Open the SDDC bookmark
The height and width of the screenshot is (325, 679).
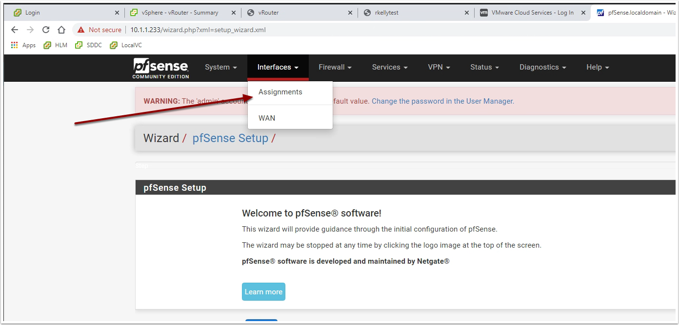88,45
